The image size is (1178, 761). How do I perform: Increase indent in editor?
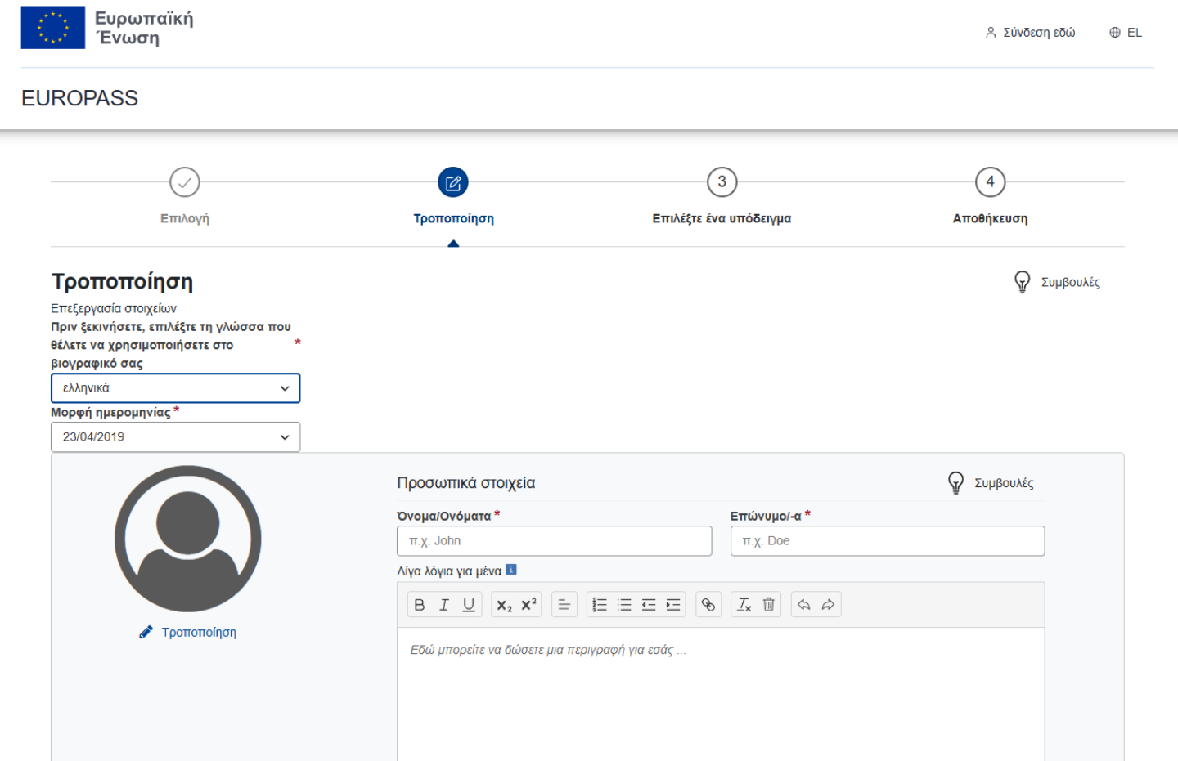(x=673, y=605)
